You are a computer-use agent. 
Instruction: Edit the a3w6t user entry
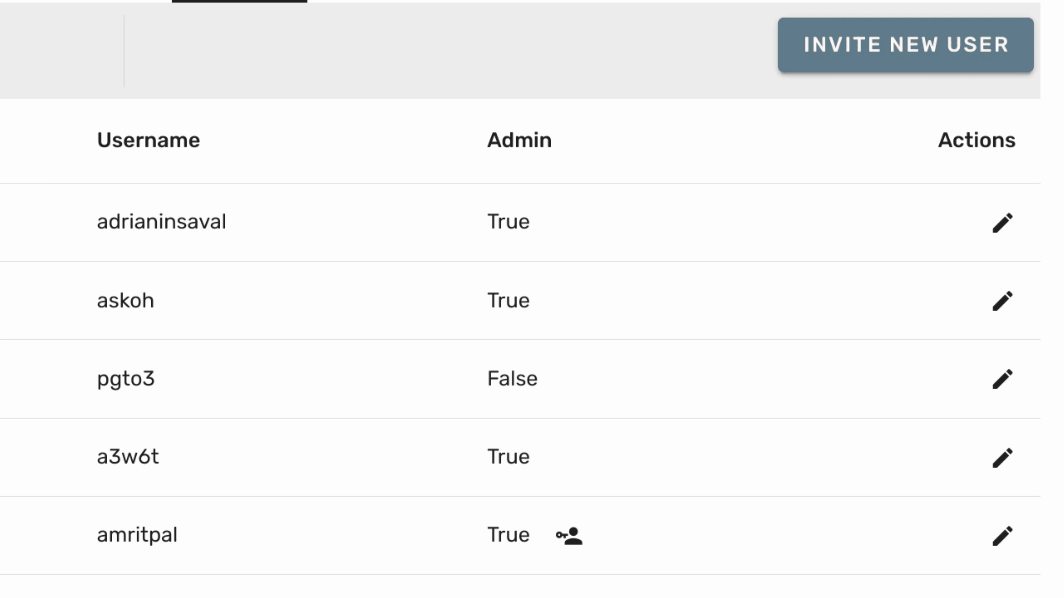point(1002,458)
